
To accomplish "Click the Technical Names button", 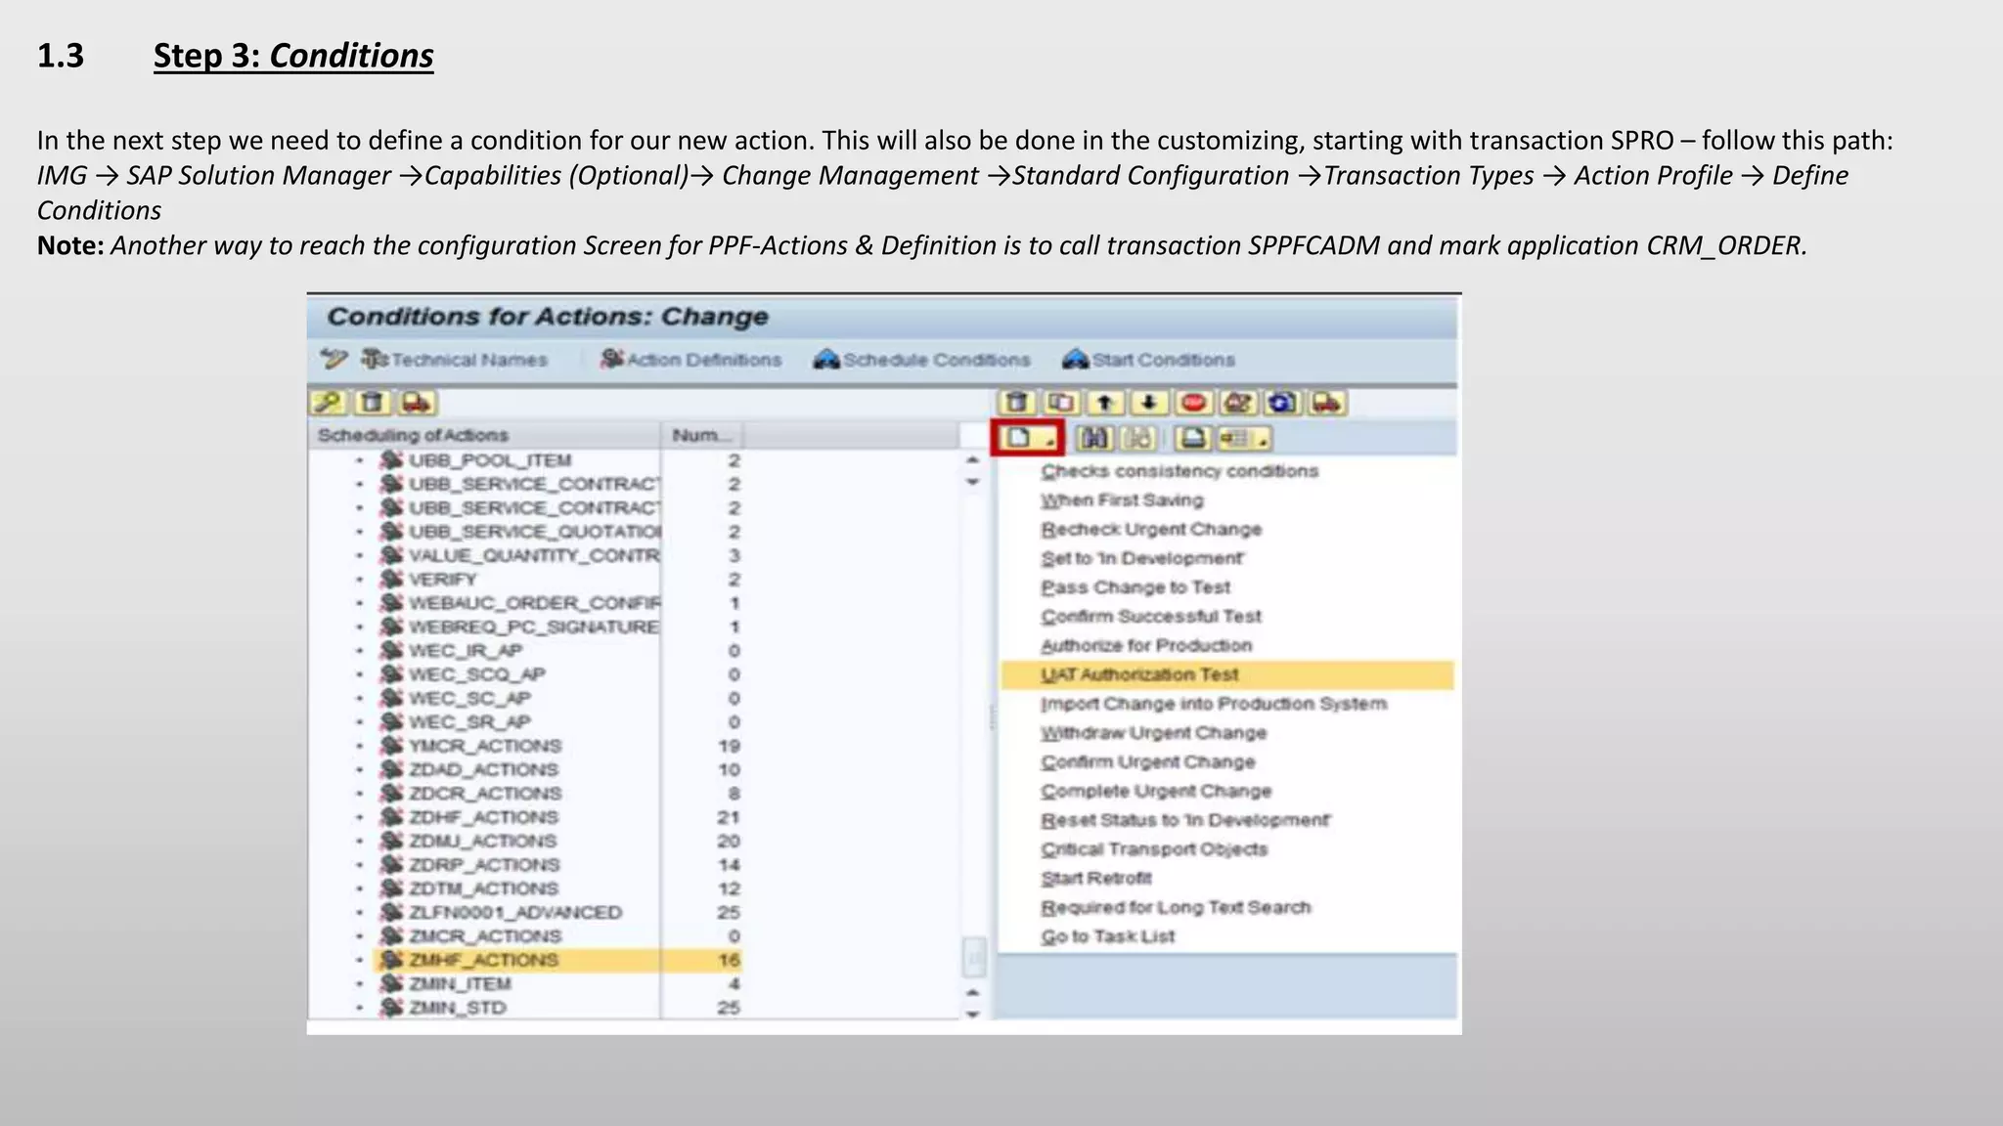I will (455, 360).
